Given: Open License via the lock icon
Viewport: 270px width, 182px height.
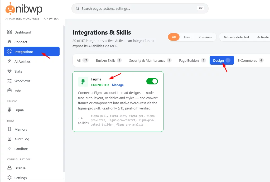Looking at the screenshot, I should pos(9,168).
